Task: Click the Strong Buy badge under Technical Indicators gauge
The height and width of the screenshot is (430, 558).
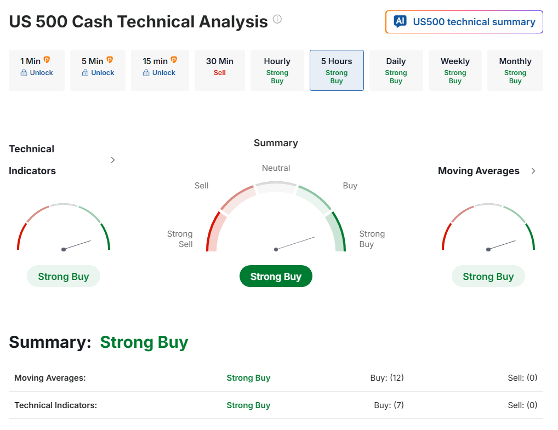Action: (64, 276)
